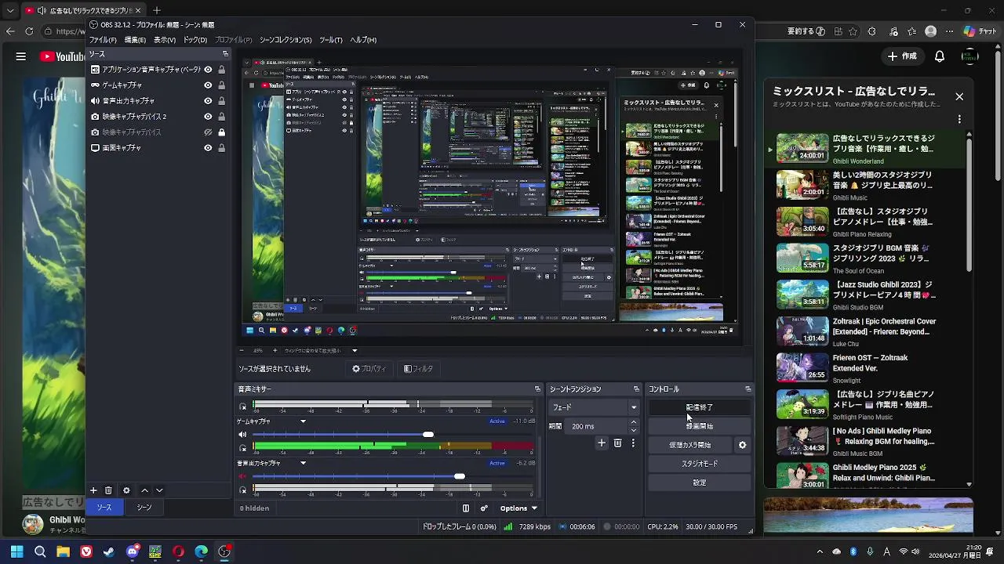Toggle visibility of アプリケーション音声キャプチャ source
This screenshot has height=564, width=1004.
(x=208, y=70)
